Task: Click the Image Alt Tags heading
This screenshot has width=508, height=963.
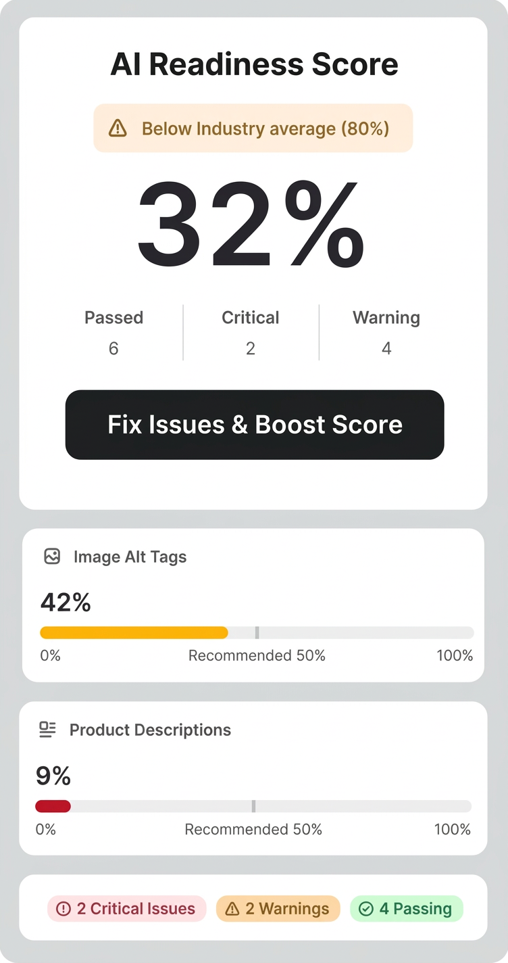Action: pyautogui.click(x=130, y=557)
